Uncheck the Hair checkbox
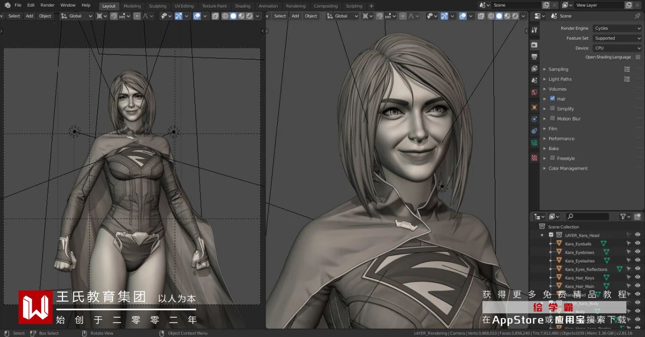This screenshot has height=337, width=645. pyautogui.click(x=552, y=99)
